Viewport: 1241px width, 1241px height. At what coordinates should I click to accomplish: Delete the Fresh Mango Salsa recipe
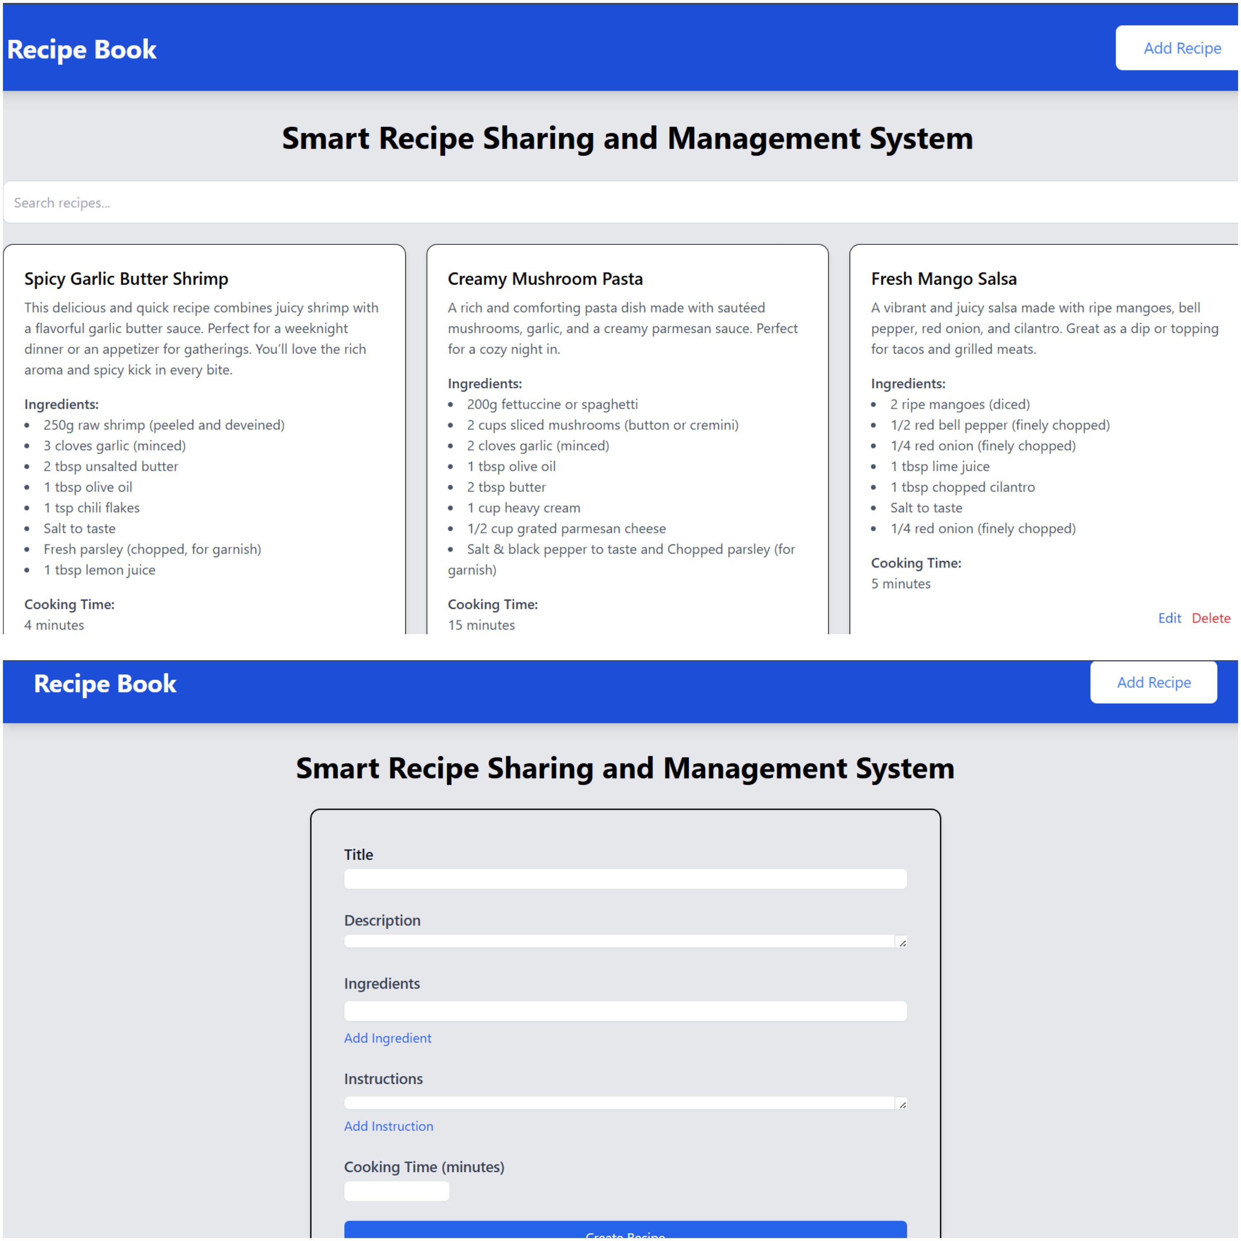(1211, 618)
